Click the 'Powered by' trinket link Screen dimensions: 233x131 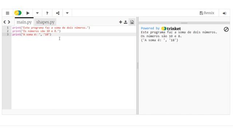[x=161, y=28]
